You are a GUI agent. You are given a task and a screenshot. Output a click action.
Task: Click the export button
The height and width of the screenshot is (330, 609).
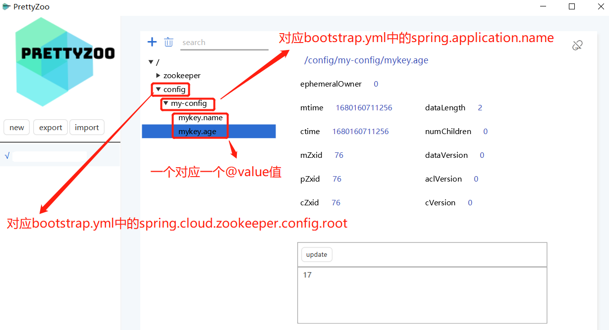51,128
